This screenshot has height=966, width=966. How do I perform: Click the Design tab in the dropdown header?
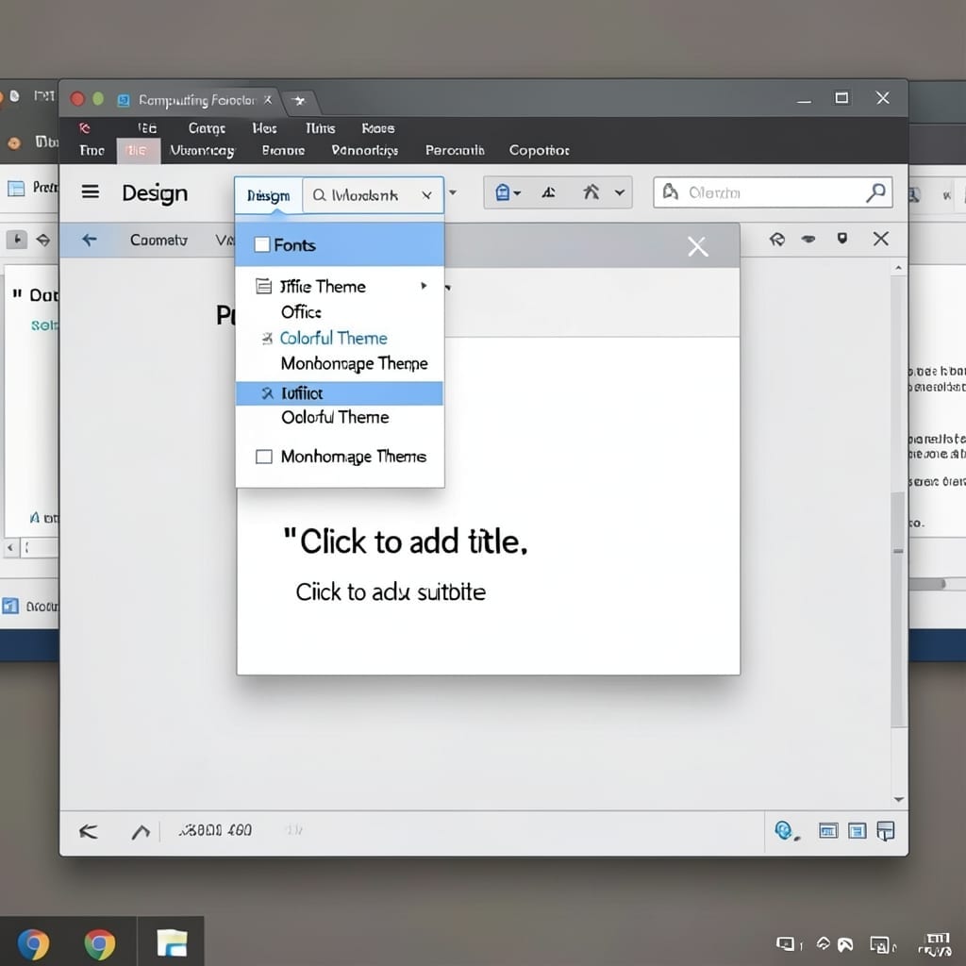click(x=269, y=195)
